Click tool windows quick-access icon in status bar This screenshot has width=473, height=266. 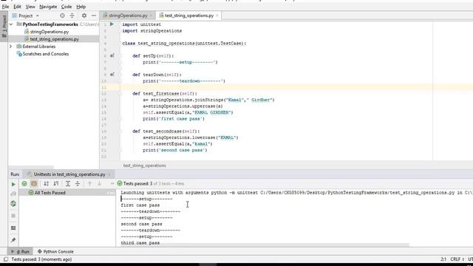click(6, 259)
